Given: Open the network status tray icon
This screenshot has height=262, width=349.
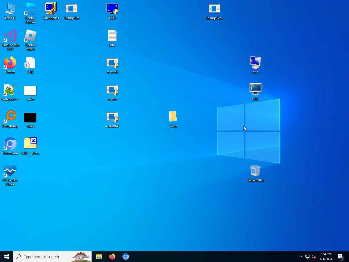Looking at the screenshot, I should tap(307, 257).
